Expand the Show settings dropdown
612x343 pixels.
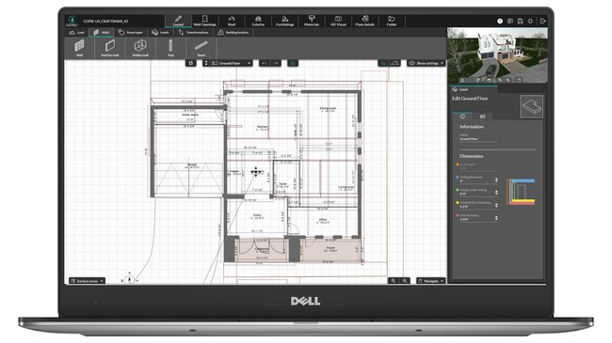tap(427, 63)
